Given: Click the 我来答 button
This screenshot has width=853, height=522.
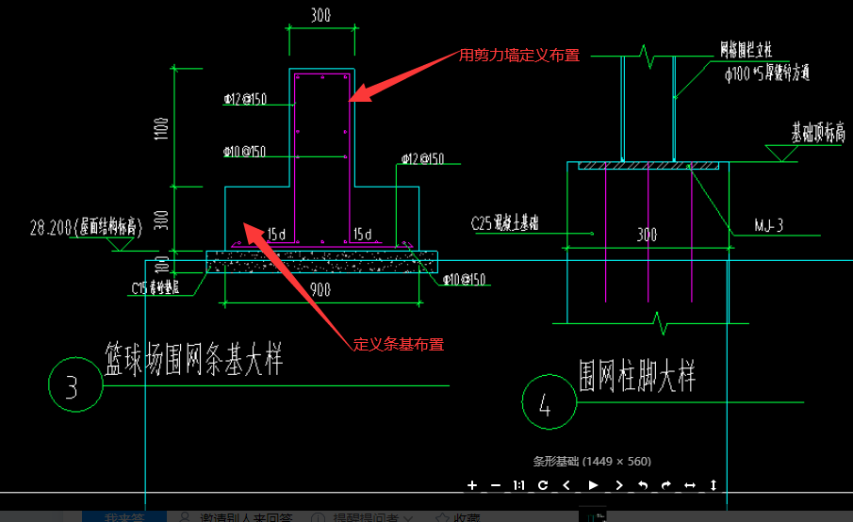Looking at the screenshot, I should (124, 517).
